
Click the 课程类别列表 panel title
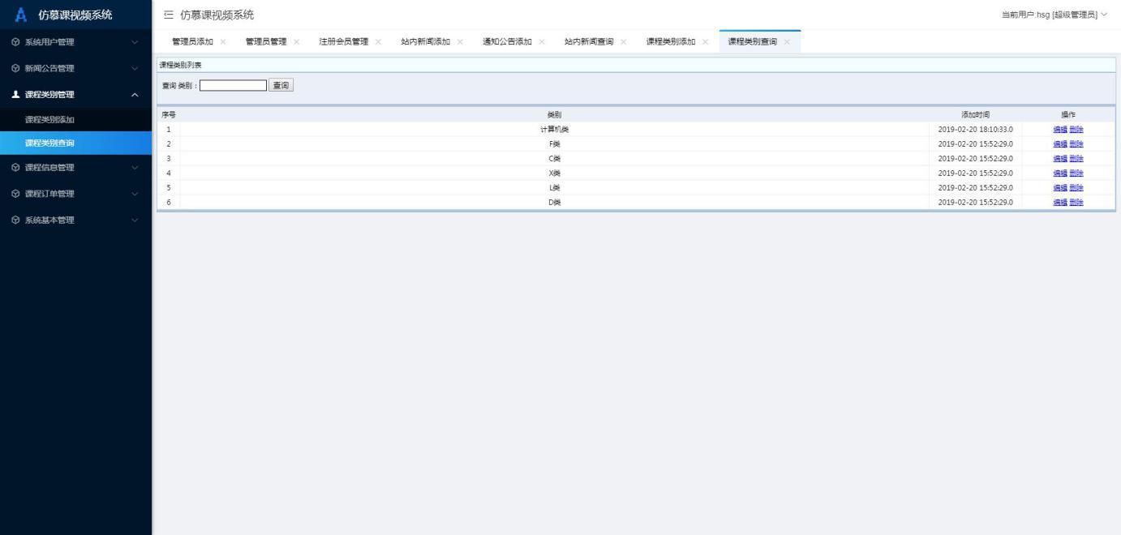click(180, 65)
